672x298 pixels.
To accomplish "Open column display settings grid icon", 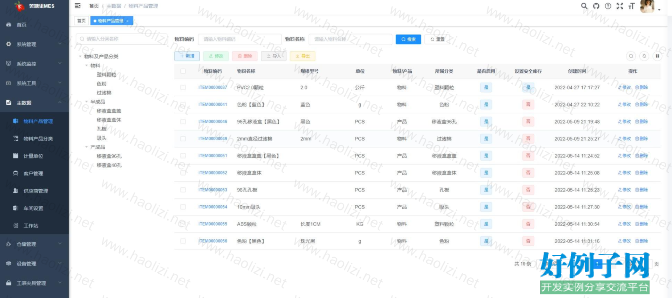I will (x=657, y=56).
